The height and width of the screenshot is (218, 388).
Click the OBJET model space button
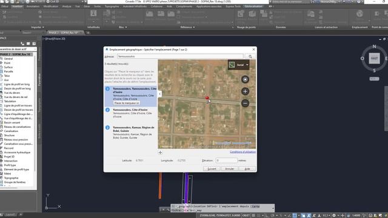[x=246, y=216]
